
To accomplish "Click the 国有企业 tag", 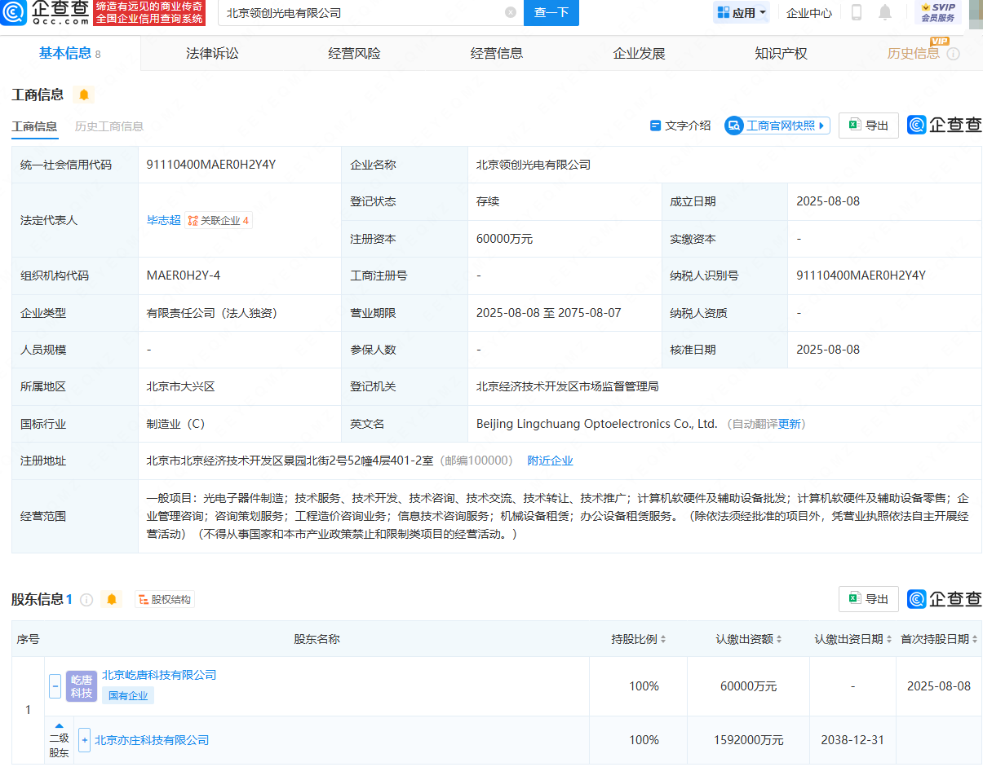I will [x=128, y=695].
